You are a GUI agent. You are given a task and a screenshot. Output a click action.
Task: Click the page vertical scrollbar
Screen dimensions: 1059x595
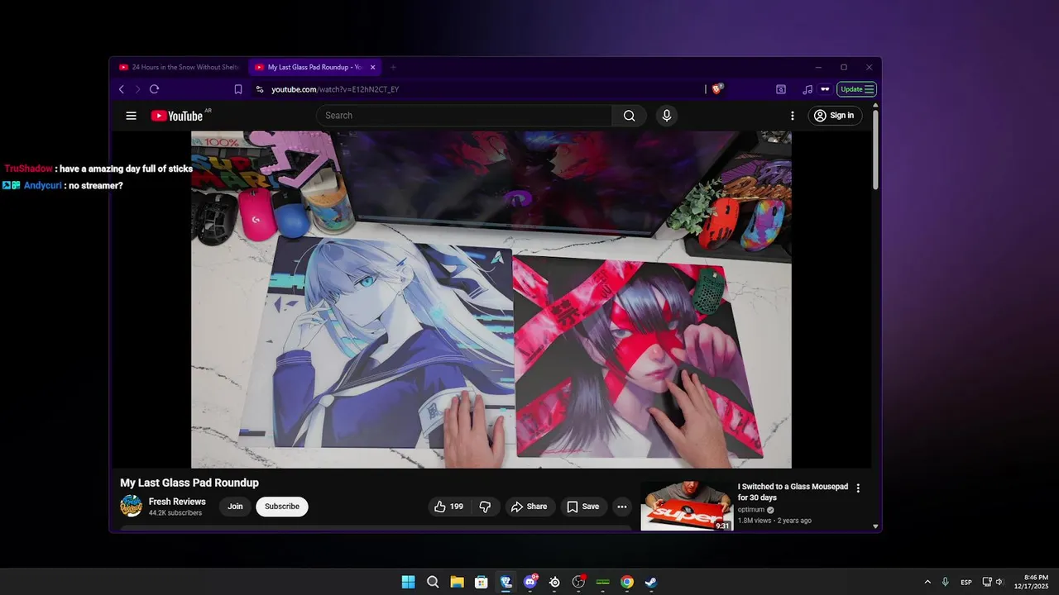(875, 149)
